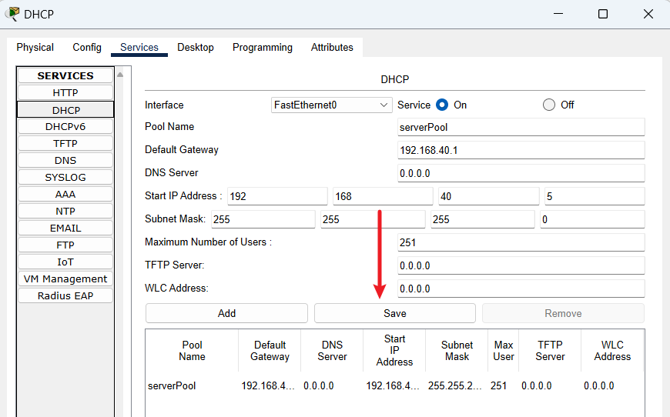The image size is (670, 417).
Task: Edit Subnet Mask last octet 0
Action: (x=592, y=219)
